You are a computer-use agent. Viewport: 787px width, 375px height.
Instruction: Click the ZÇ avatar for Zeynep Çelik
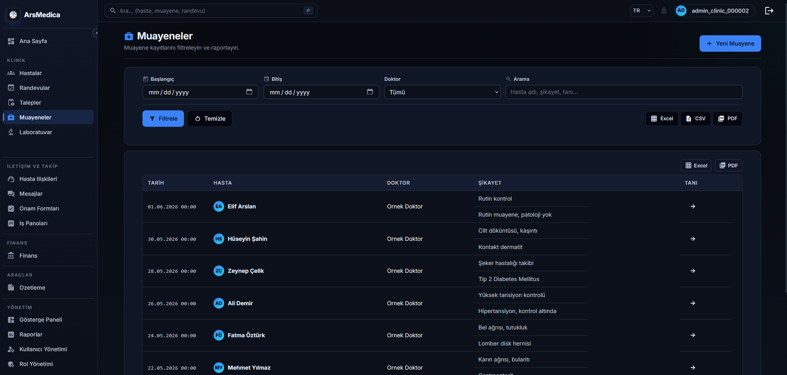[219, 271]
